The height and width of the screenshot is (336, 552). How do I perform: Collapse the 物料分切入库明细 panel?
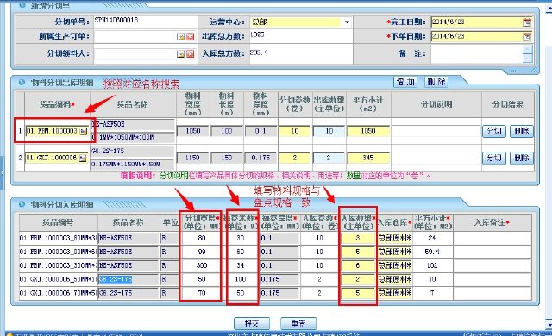coord(22,204)
